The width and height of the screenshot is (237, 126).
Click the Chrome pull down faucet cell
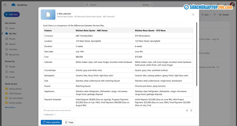pos(150,86)
